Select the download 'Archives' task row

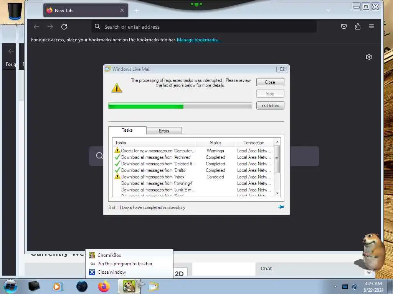coord(193,157)
